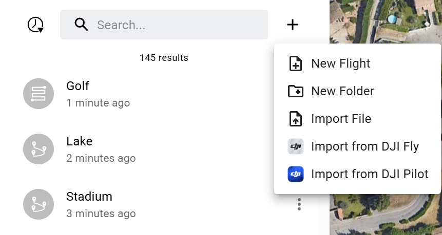442x235 pixels.
Task: Expand the Stadium three-dot options menu
Action: point(299,205)
